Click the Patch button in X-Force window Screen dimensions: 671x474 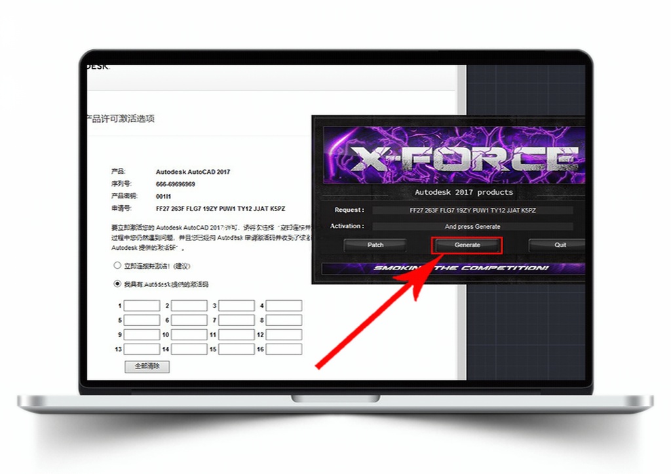click(x=375, y=245)
